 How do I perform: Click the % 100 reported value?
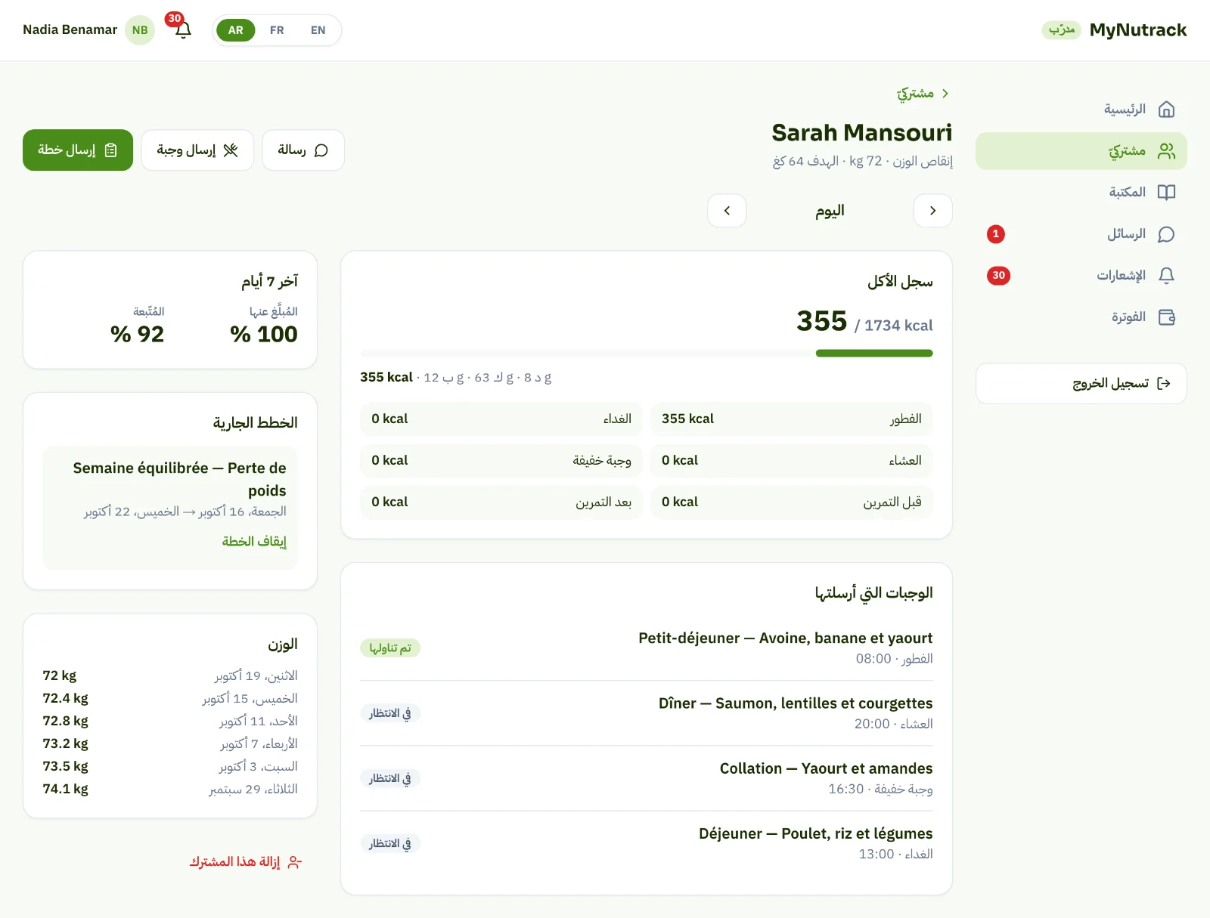click(x=264, y=334)
